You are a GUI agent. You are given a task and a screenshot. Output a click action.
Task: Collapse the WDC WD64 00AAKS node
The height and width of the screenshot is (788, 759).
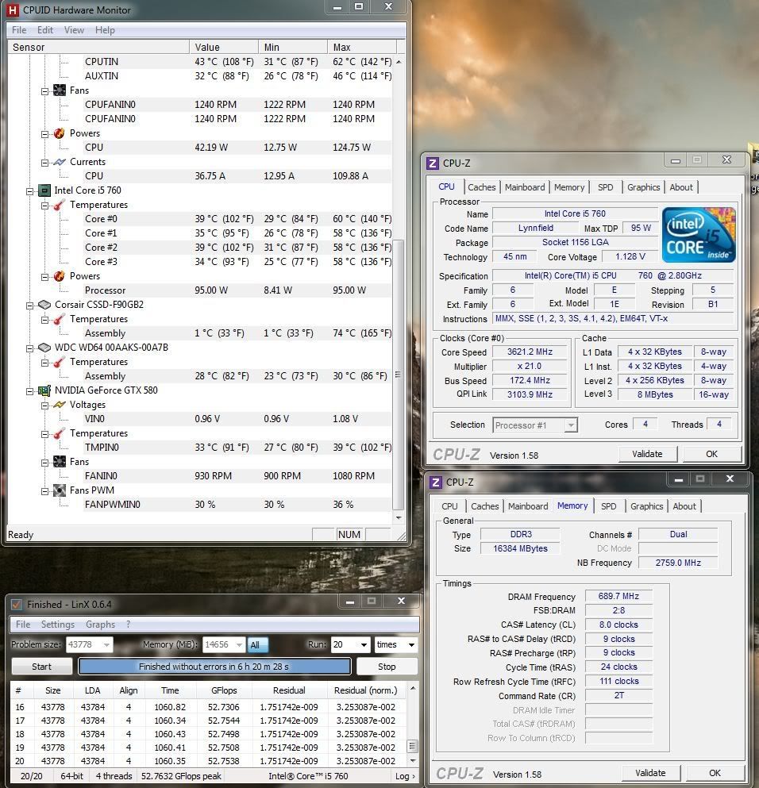point(29,348)
